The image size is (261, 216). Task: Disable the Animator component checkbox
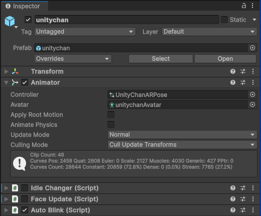(25, 82)
